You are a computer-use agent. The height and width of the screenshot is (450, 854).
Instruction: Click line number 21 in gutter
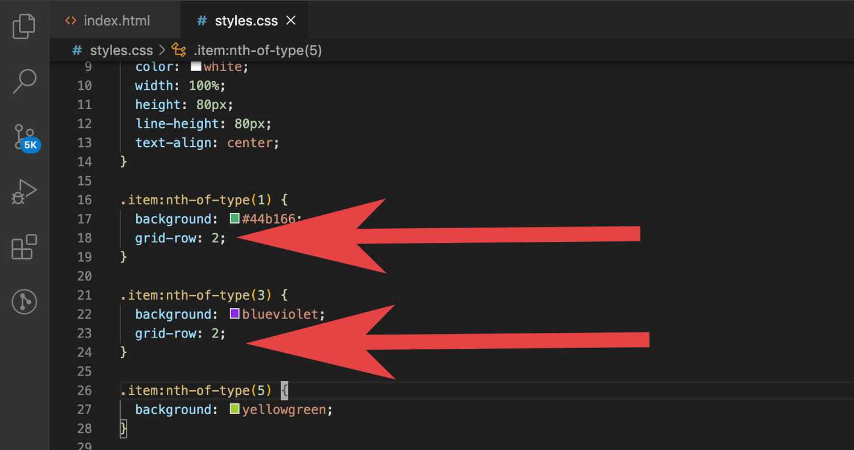[x=84, y=295]
